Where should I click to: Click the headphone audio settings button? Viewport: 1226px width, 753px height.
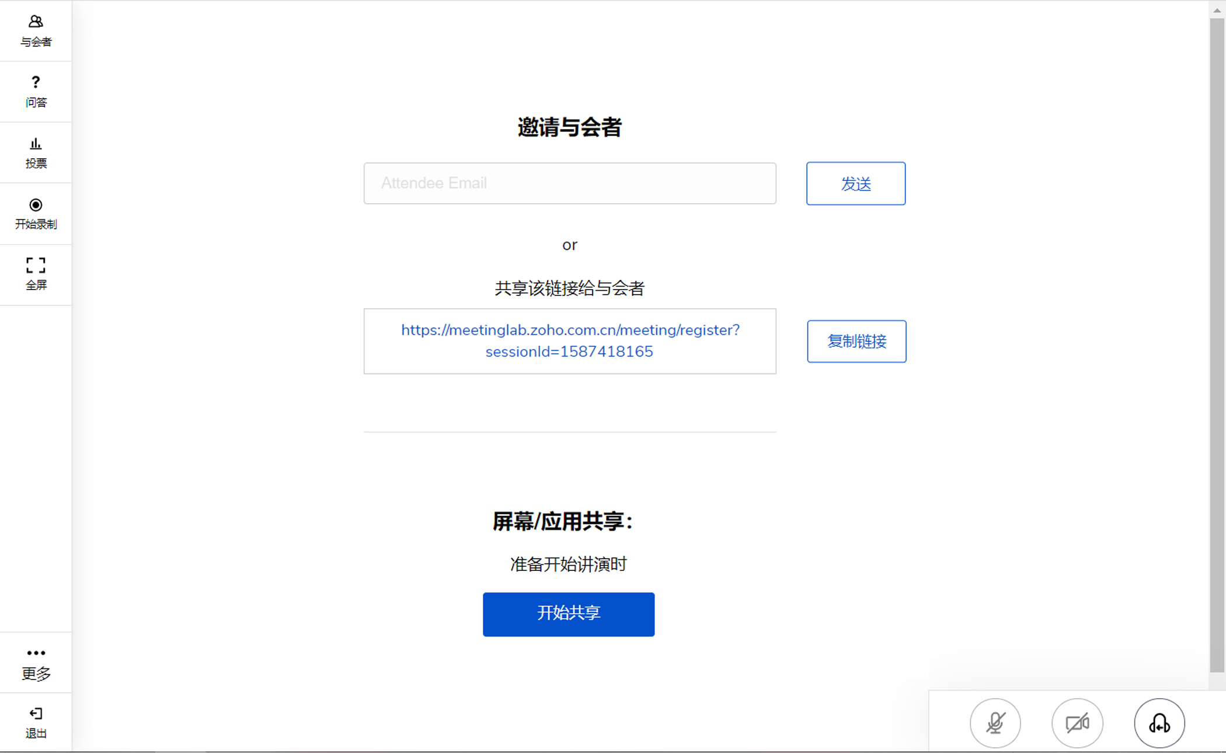coord(1159,723)
